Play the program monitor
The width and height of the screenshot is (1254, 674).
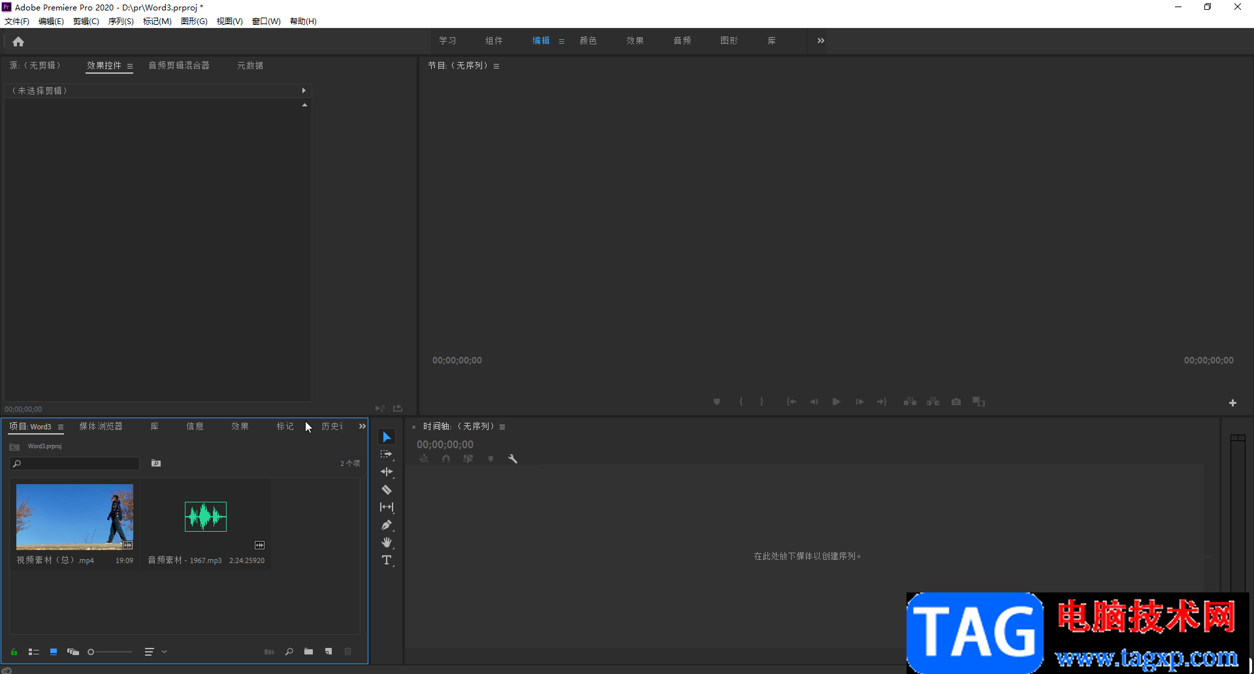(836, 402)
